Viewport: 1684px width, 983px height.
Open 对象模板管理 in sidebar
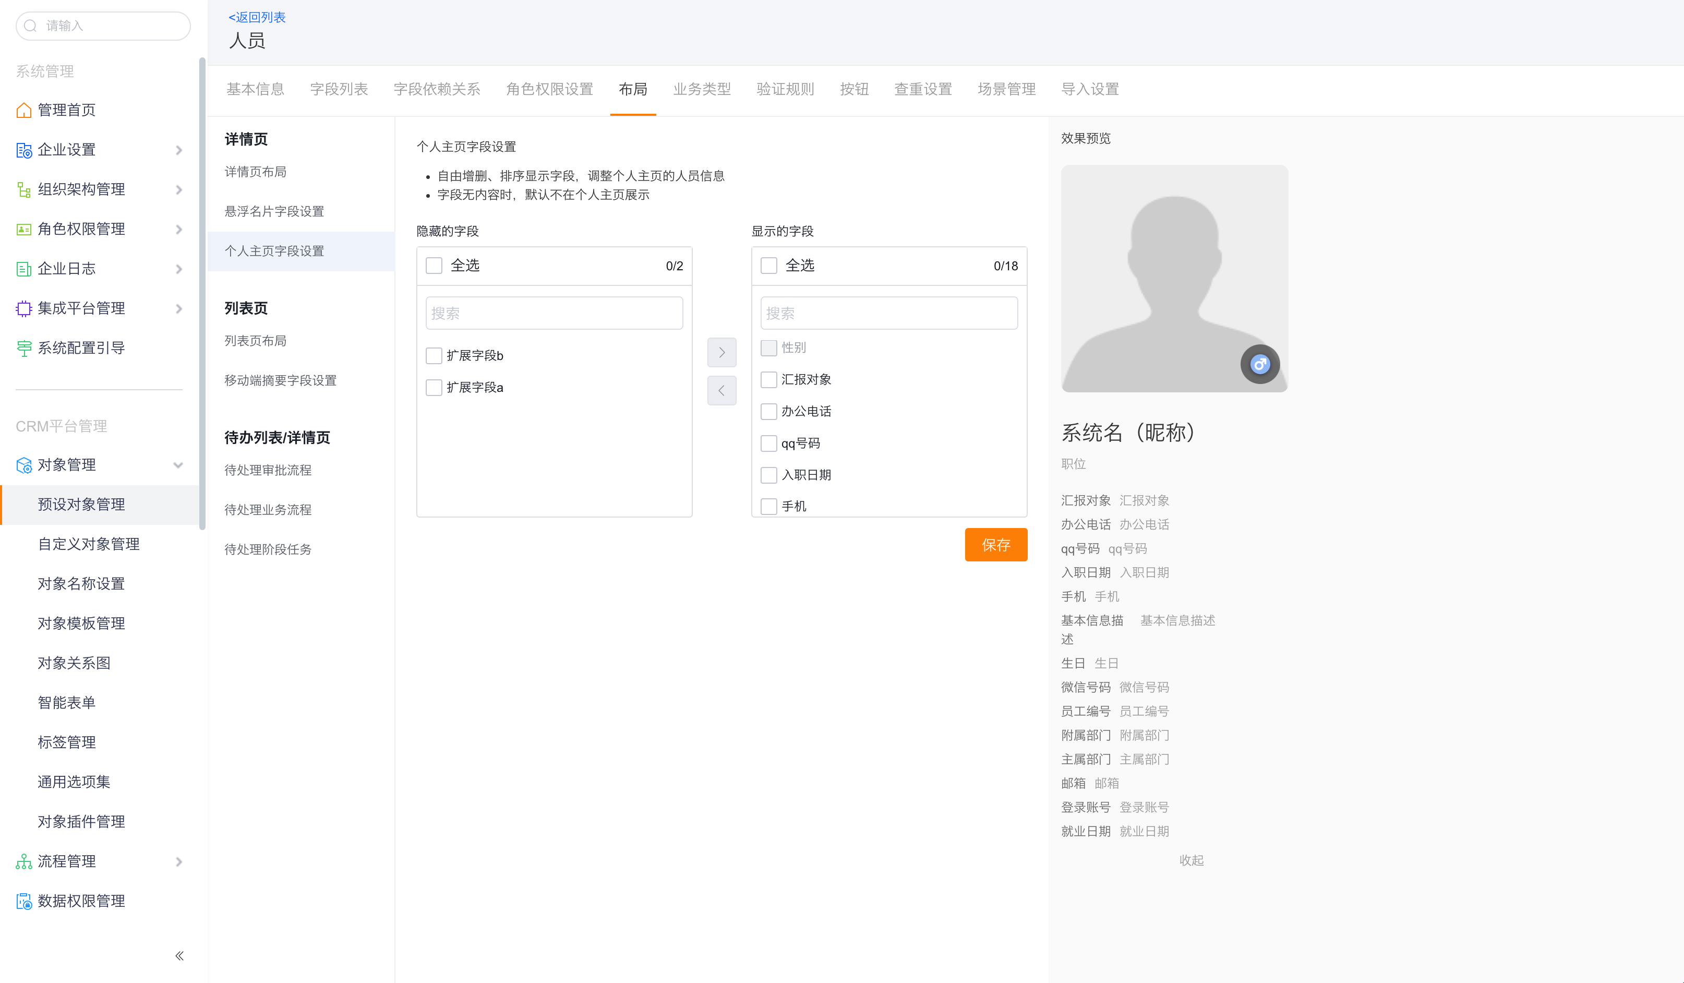coord(81,624)
